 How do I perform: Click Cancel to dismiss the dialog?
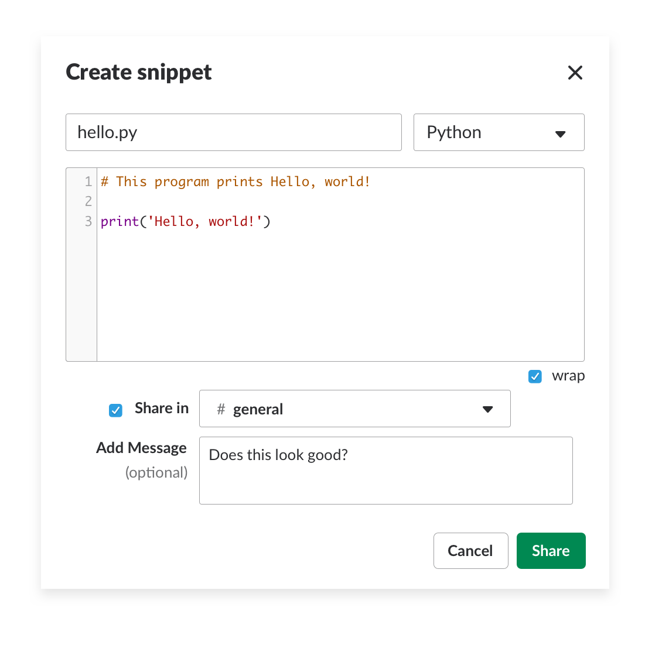470,550
